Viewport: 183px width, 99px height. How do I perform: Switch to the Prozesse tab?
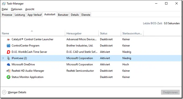[7, 15]
